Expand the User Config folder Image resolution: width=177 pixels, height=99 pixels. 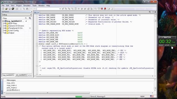5,31
